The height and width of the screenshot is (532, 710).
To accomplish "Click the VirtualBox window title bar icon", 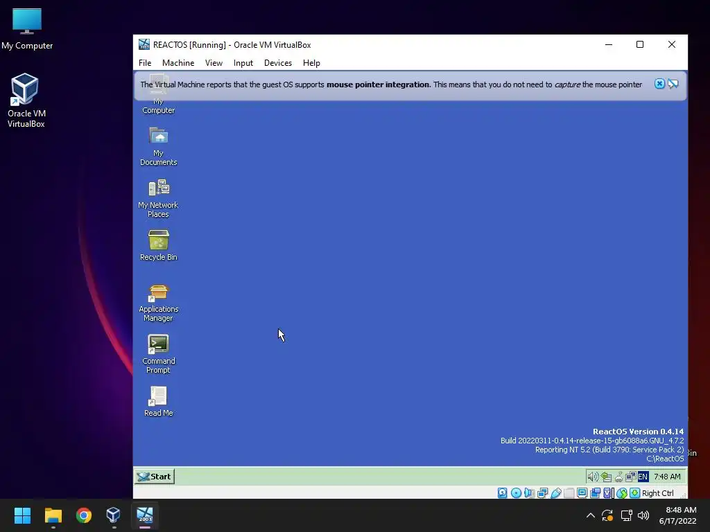I will 144,44.
